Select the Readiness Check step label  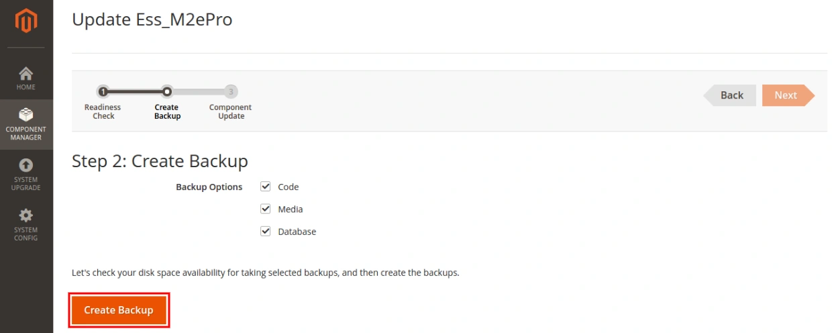[103, 111]
